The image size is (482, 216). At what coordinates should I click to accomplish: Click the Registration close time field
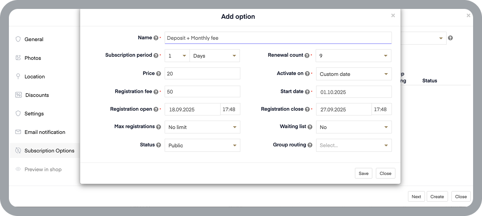click(x=382, y=109)
